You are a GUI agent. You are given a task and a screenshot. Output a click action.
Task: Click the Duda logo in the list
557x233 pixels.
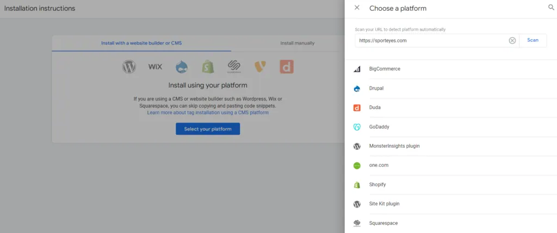pos(357,108)
